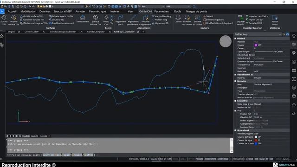Viewport: 297px width, 167px height.
Task: Click Alignement 3D button
Action: click(160, 23)
